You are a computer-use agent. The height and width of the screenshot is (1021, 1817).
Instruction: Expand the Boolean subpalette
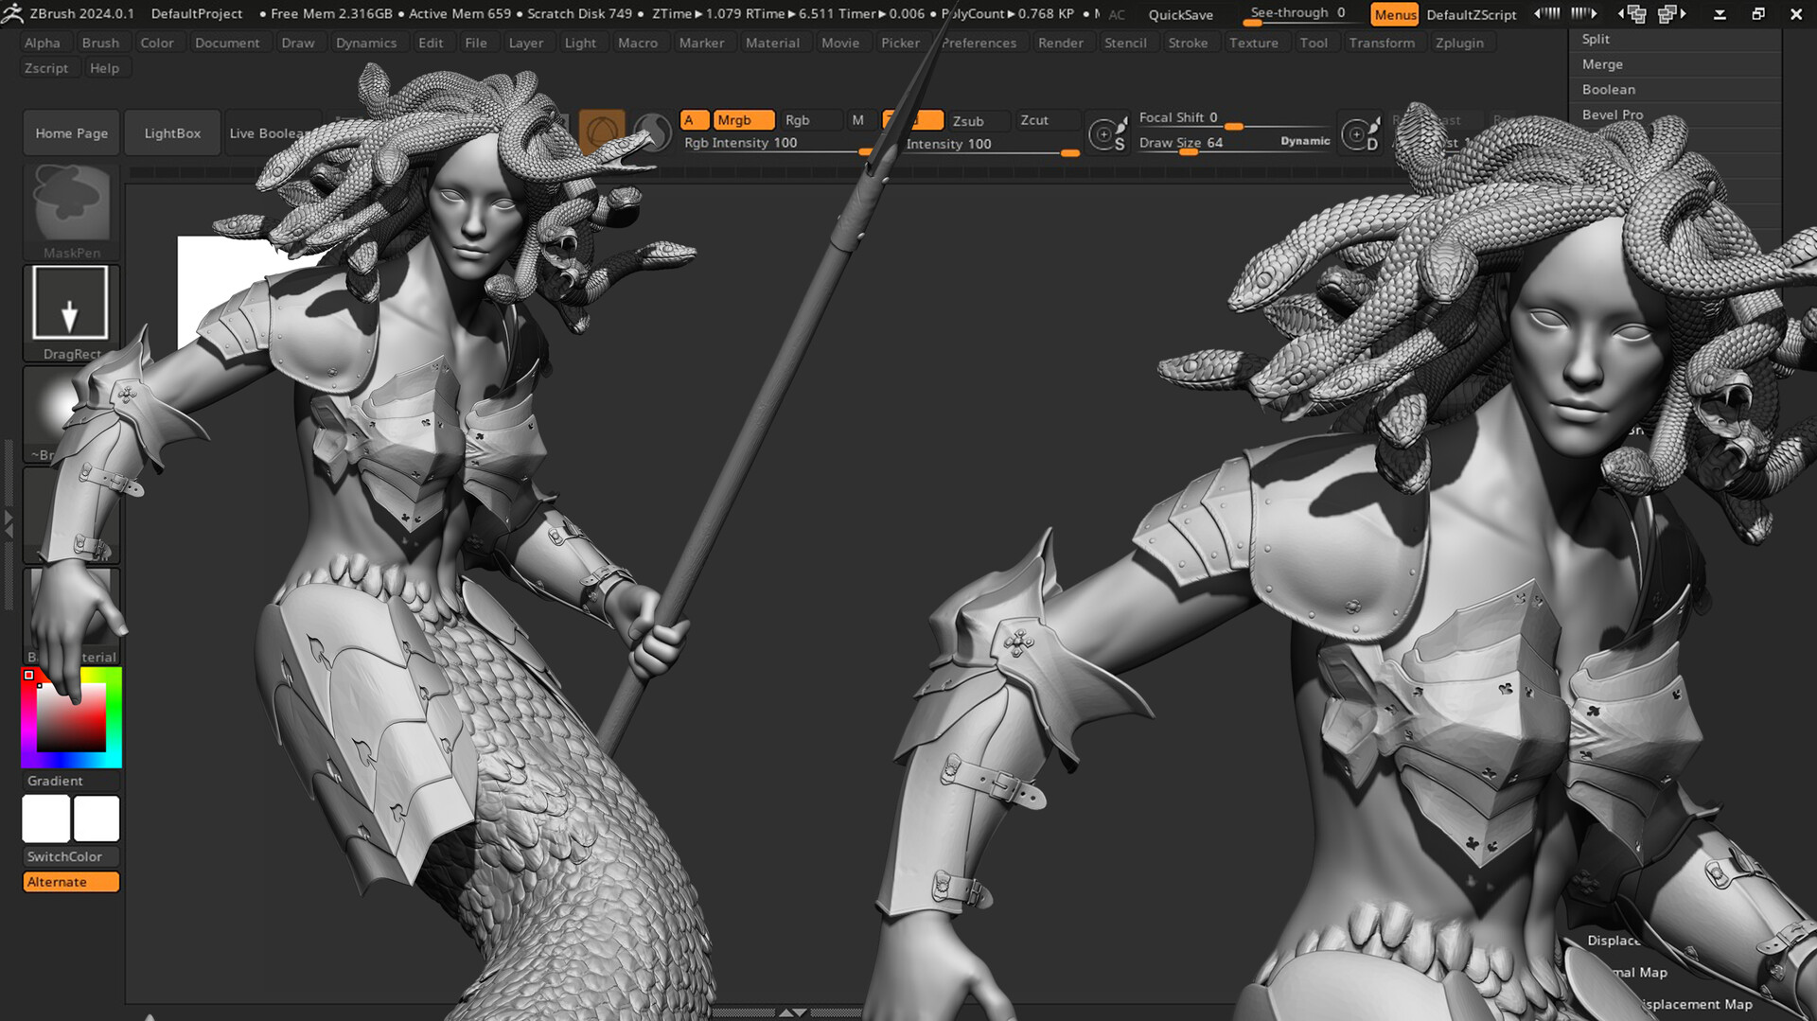(1675, 89)
